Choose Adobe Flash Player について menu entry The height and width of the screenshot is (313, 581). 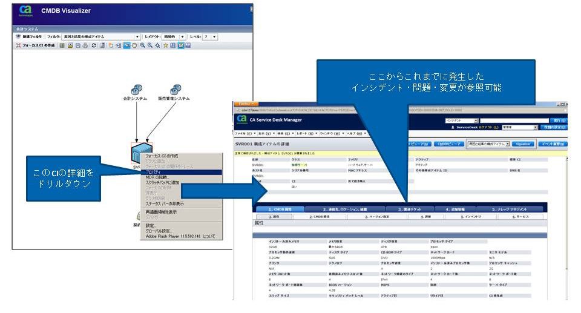point(180,236)
